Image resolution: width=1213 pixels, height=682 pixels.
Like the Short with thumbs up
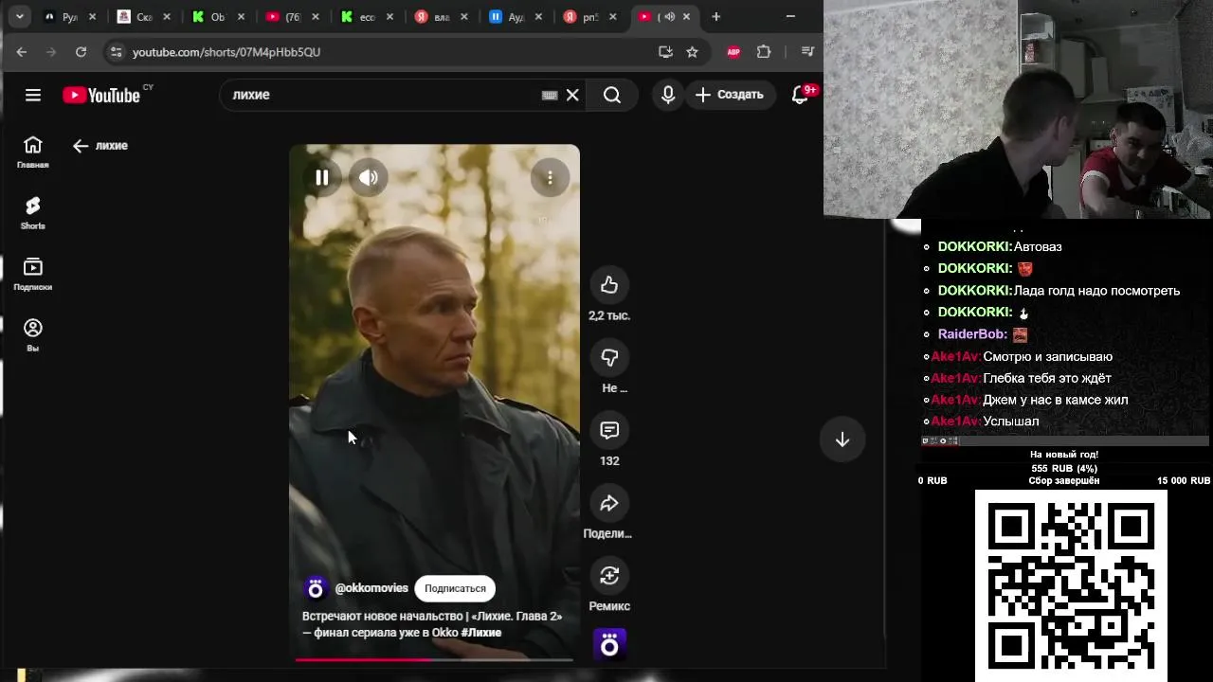click(609, 285)
